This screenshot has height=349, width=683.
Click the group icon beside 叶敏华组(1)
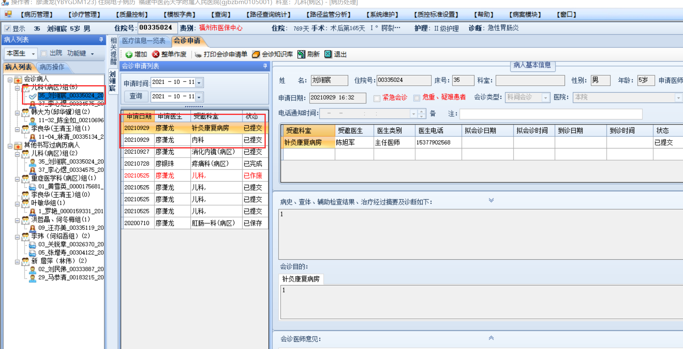tap(26, 203)
